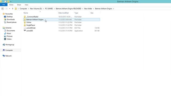Click the address bar folder icon

pos(16,9)
